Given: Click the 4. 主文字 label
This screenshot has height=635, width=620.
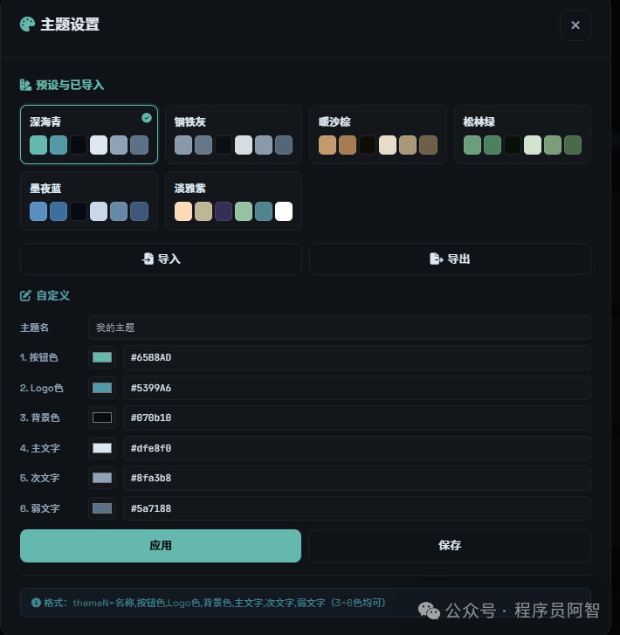Looking at the screenshot, I should pos(39,448).
